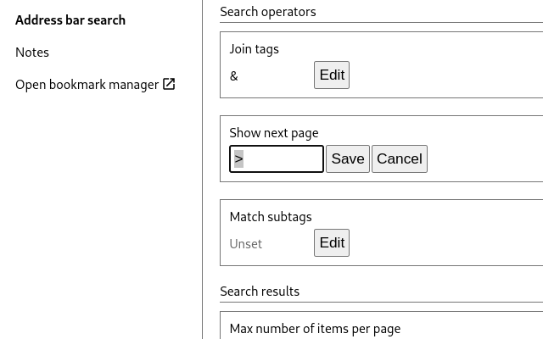
Task: Cancel editing the Show next page operator
Action: click(x=400, y=159)
